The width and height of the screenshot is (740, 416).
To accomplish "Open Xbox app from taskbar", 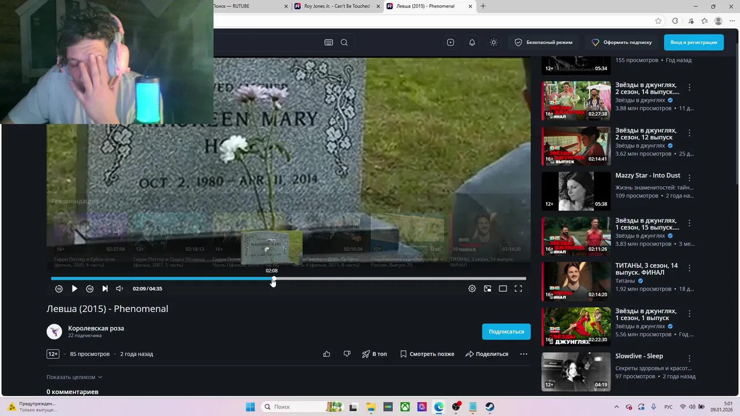I will [405, 407].
